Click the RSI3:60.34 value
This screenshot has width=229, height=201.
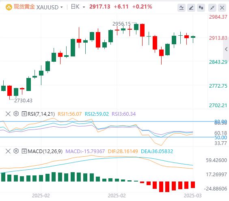coord(124,114)
